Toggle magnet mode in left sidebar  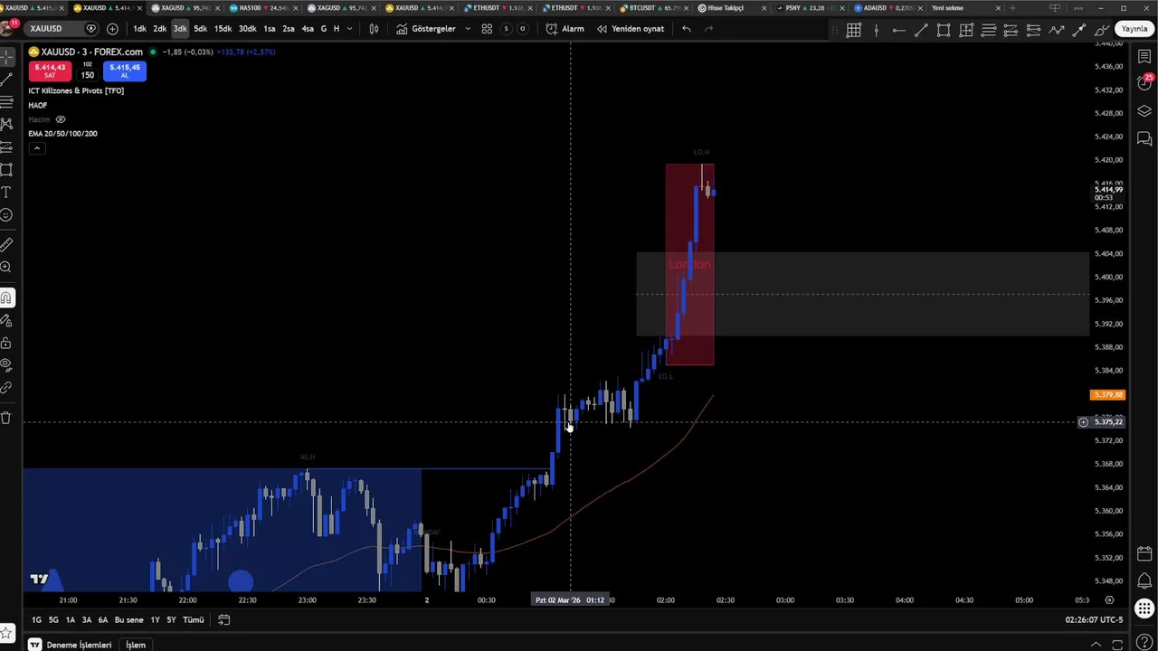point(6,297)
